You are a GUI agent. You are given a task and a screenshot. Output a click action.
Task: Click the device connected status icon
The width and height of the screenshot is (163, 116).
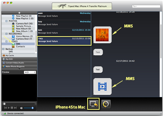(4, 113)
